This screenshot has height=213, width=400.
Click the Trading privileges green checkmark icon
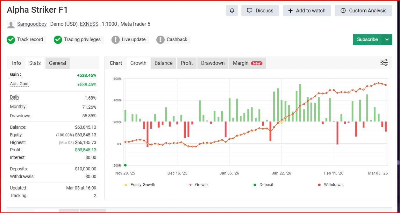tap(58, 40)
